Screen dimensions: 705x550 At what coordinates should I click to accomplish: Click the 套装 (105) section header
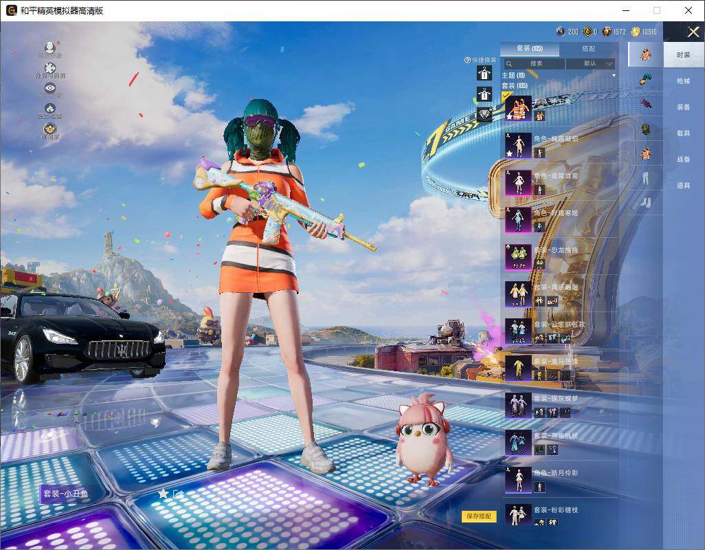tap(515, 85)
